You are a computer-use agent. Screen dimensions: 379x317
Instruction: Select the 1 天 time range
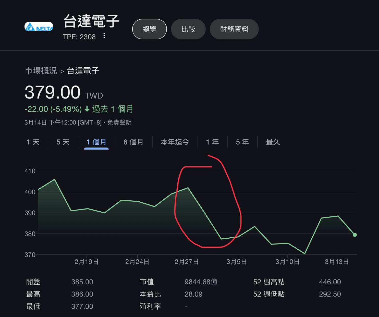point(33,142)
